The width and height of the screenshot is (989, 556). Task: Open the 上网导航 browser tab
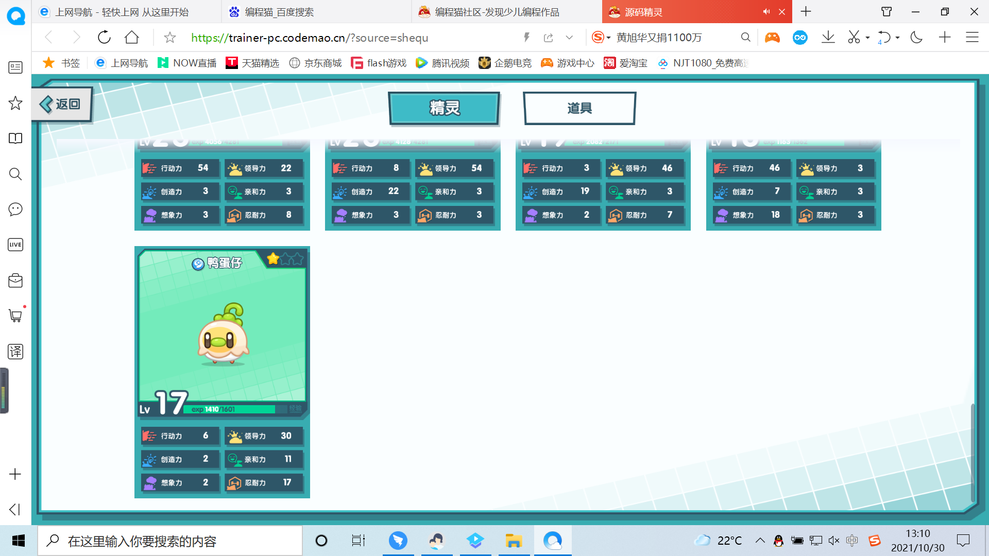point(127,12)
